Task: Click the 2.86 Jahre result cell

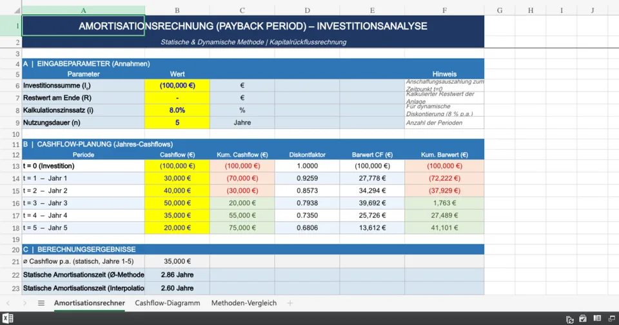Action: click(x=177, y=275)
